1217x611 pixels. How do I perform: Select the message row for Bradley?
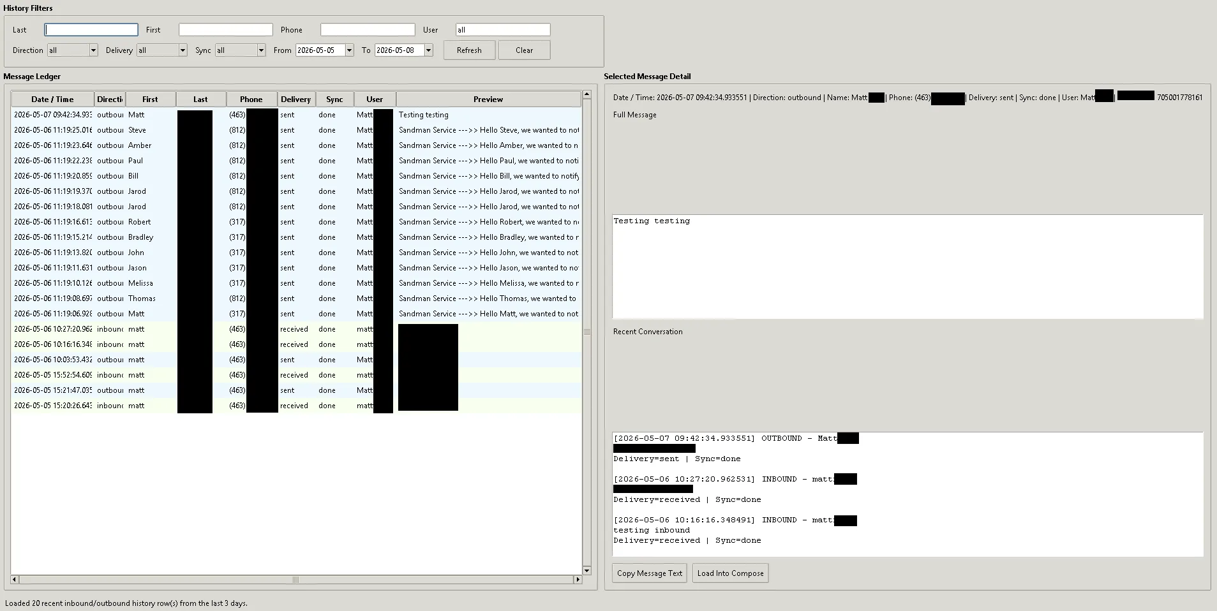coord(296,237)
